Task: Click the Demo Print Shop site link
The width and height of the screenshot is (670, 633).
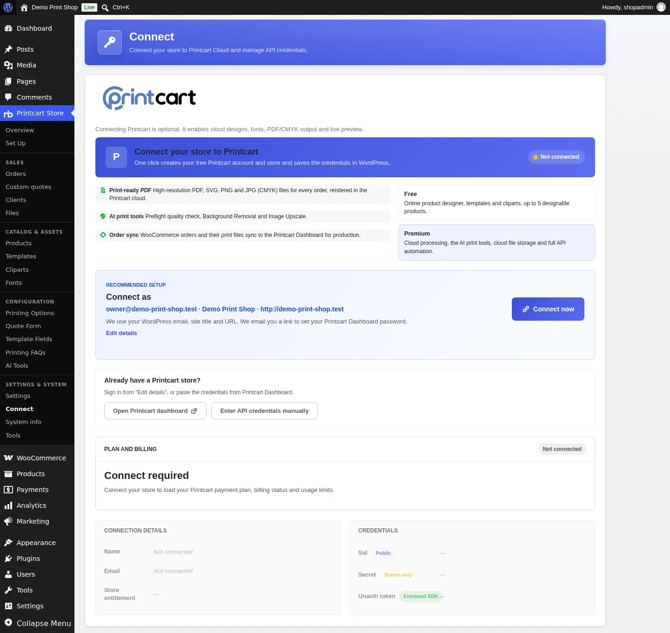Action: 54,7
